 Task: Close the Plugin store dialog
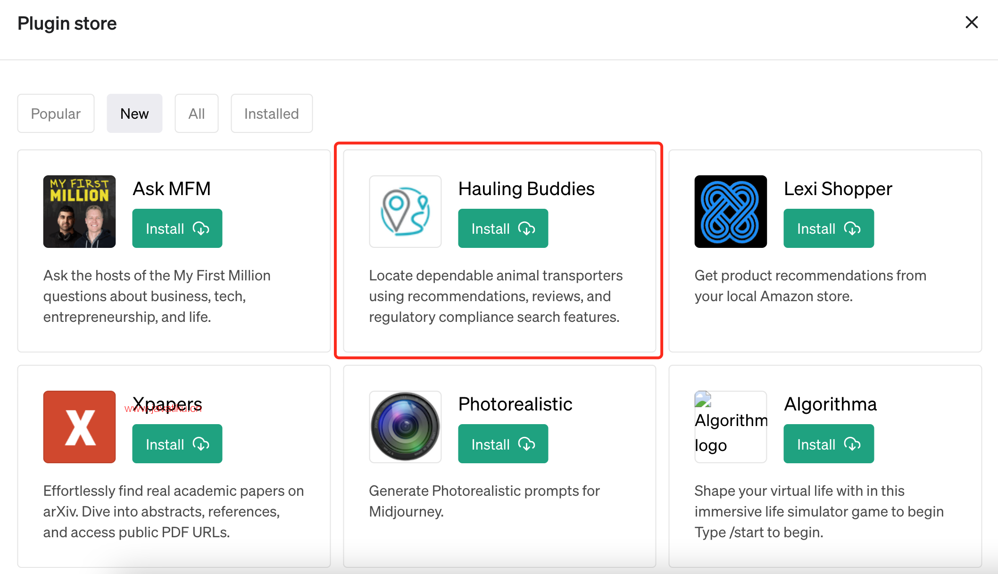(x=972, y=22)
